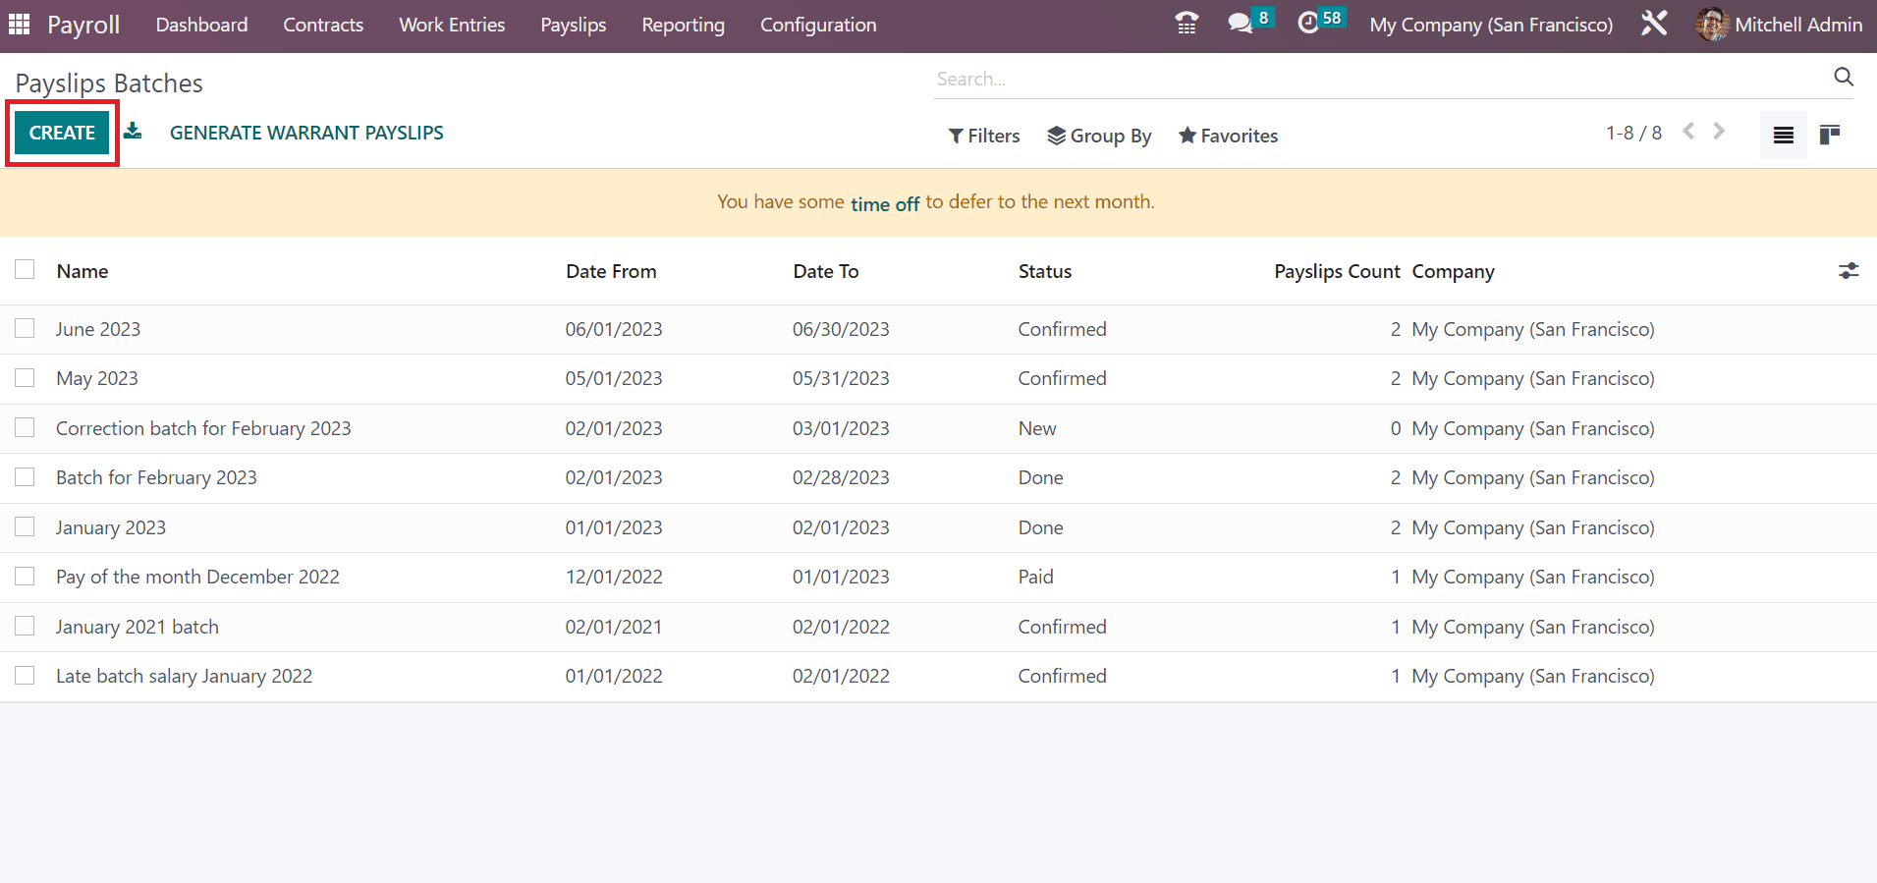Toggle the select-all header checkbox
Viewport: 1877px width, 883px height.
[25, 270]
